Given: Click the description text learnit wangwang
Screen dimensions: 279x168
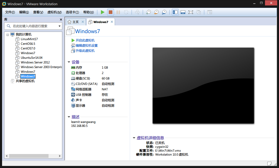Looking at the screenshot, I should click(83, 122).
